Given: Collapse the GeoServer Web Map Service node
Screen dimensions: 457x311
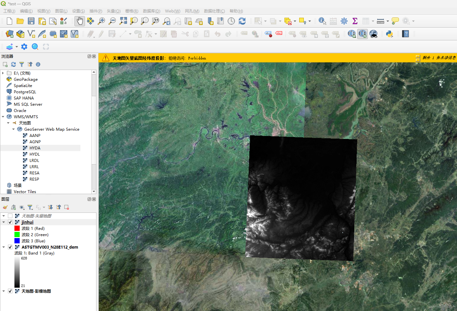Looking at the screenshot, I should click(14, 129).
